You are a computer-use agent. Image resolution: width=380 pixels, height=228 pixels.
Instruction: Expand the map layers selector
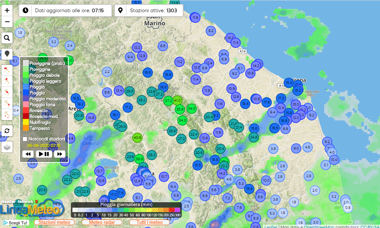point(7,147)
